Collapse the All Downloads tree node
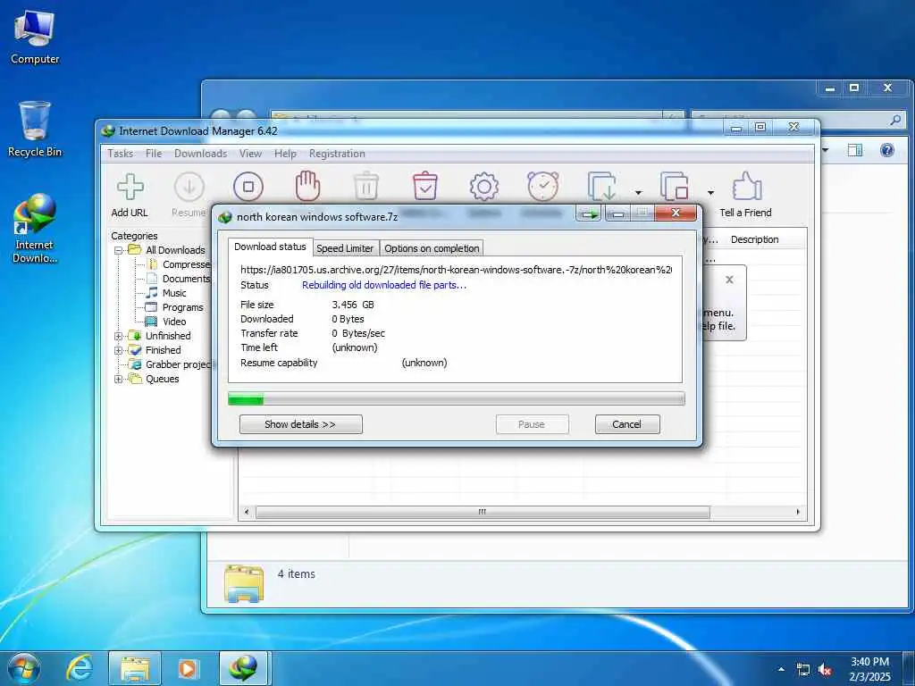This screenshot has height=686, width=915. [119, 250]
